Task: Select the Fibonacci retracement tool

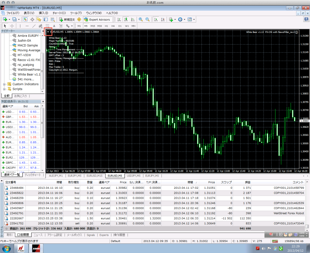Action: tap(47, 26)
